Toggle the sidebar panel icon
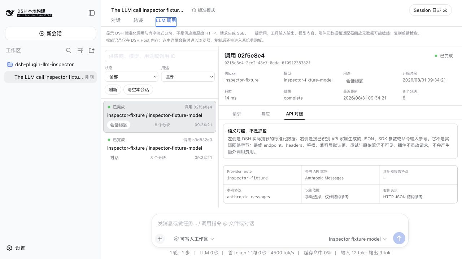The width and height of the screenshot is (462, 259). pos(92,13)
